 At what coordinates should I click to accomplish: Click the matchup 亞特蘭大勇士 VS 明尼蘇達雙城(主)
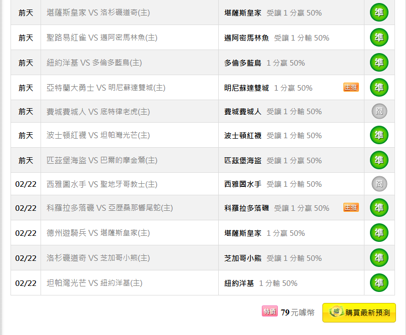106,88
